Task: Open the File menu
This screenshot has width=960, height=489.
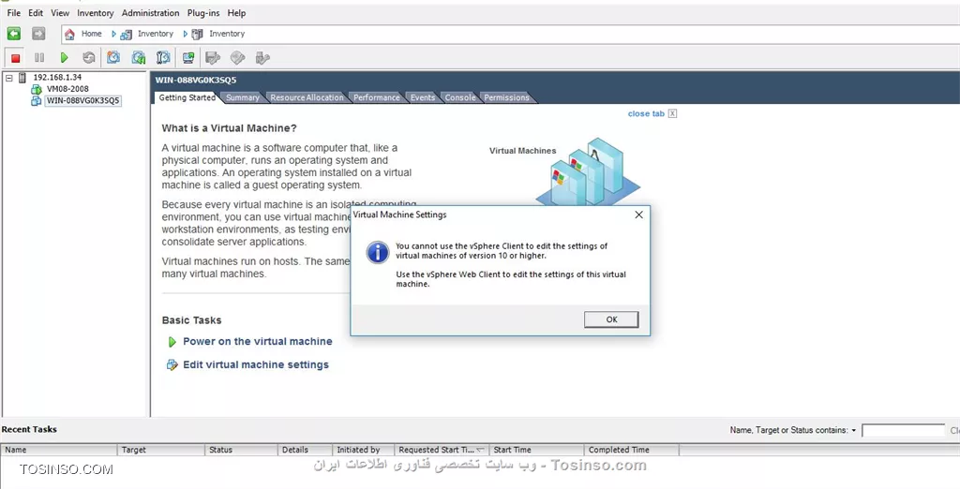Action: pos(13,13)
